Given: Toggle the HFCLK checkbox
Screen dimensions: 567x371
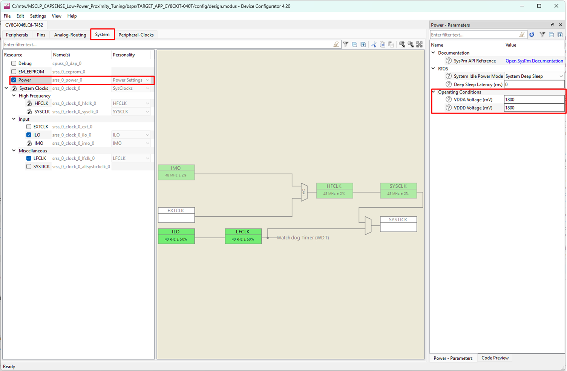Looking at the screenshot, I should [29, 103].
